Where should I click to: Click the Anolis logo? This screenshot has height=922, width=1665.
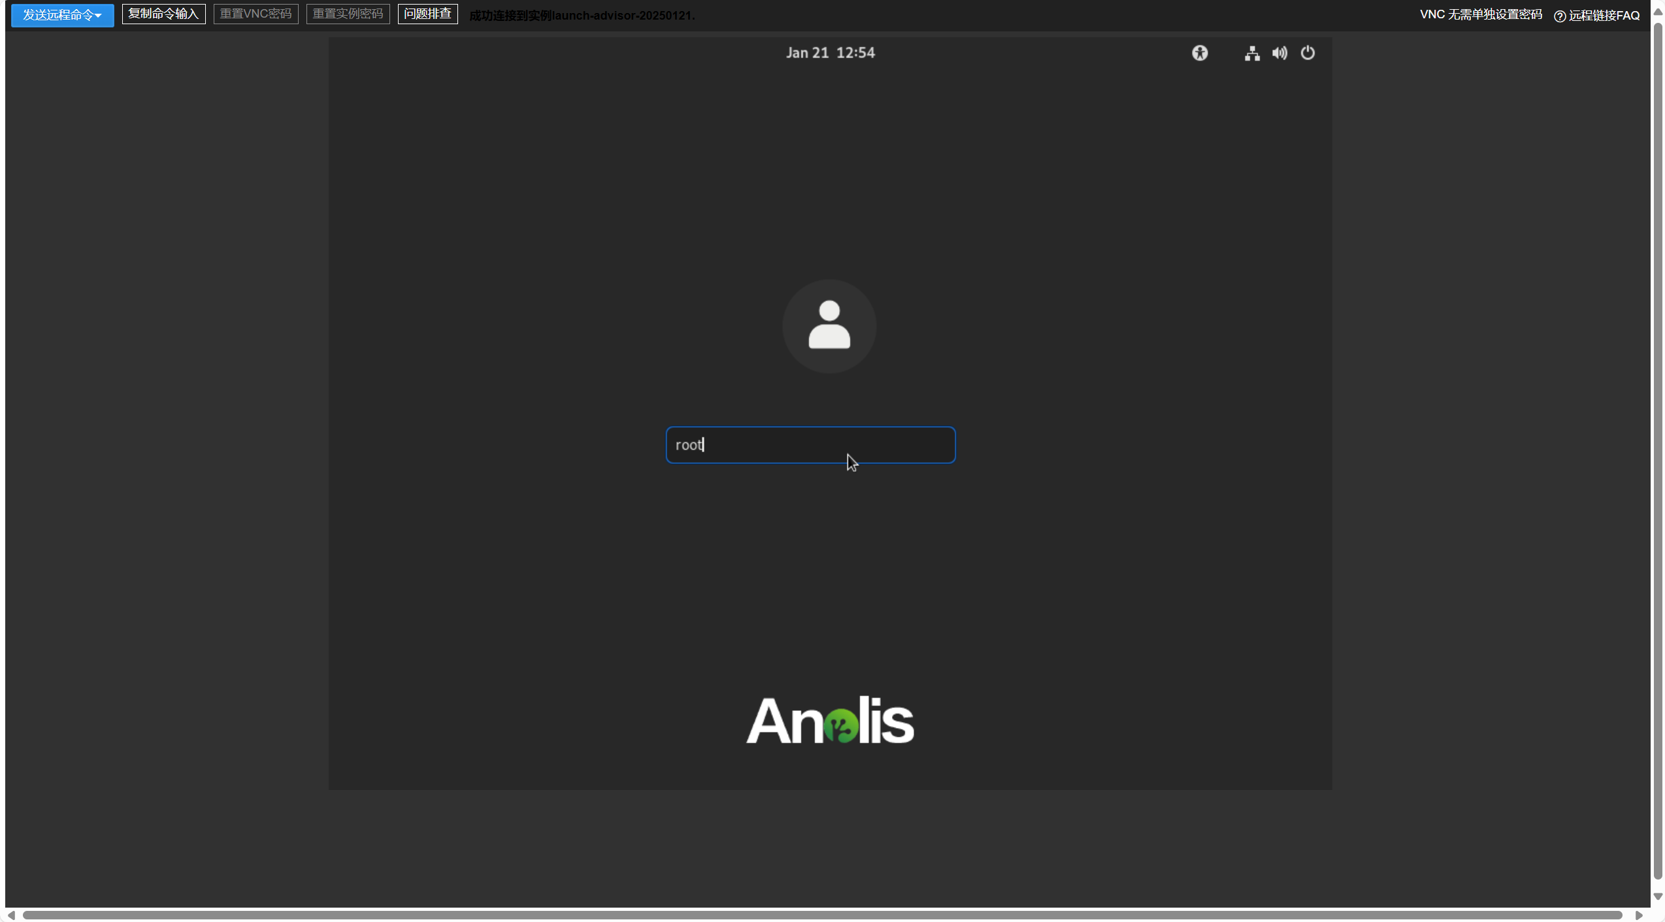click(x=830, y=720)
